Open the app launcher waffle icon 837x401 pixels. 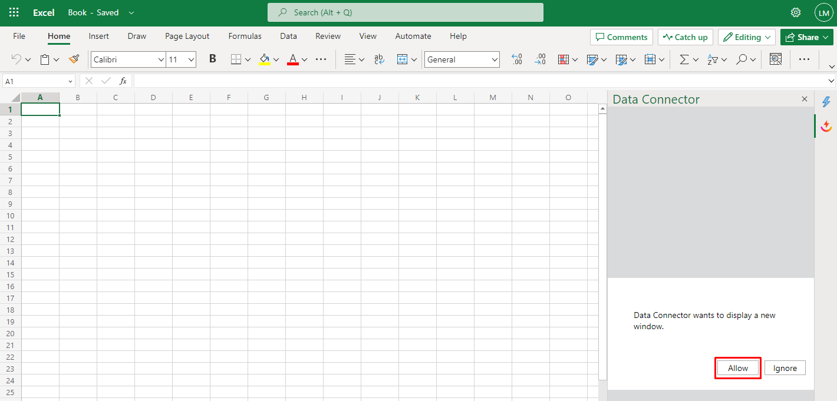pyautogui.click(x=14, y=12)
